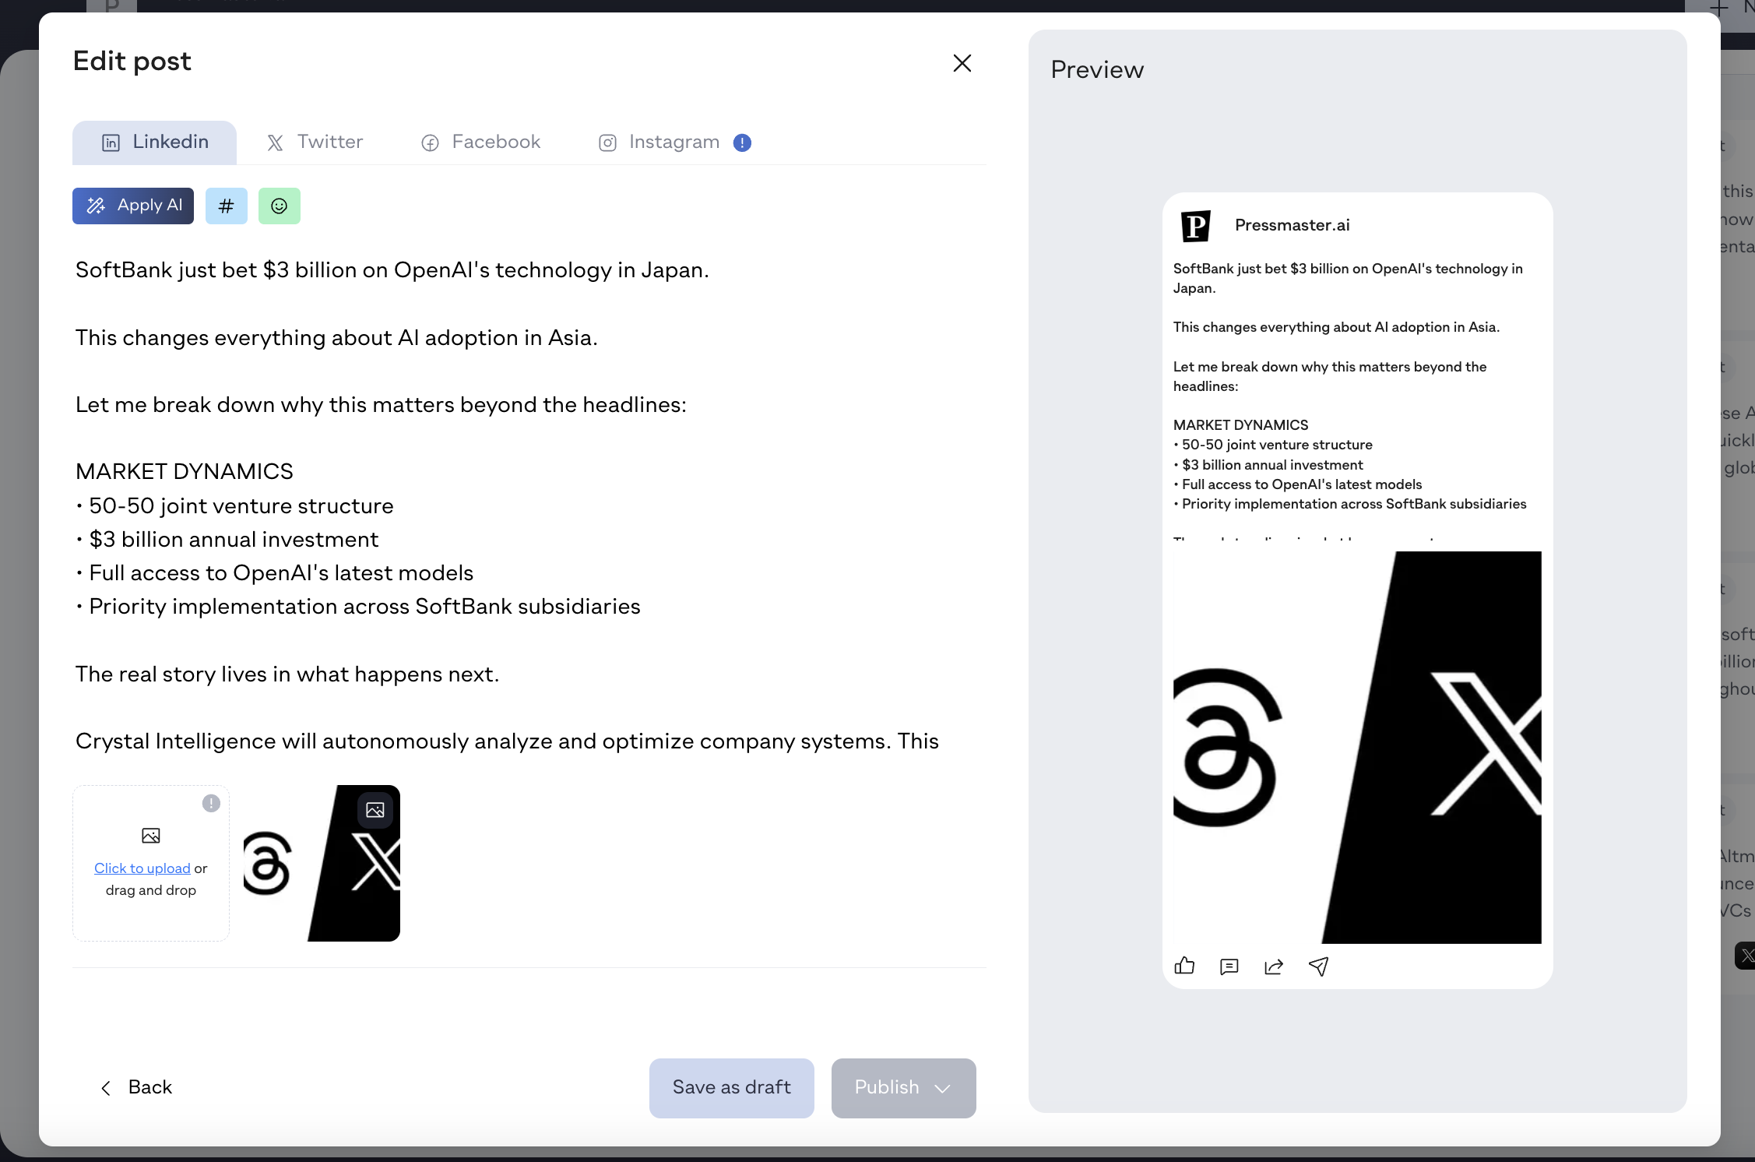Screen dimensions: 1755x1162
Task: Click the share arrow icon in preview
Action: 1274,967
